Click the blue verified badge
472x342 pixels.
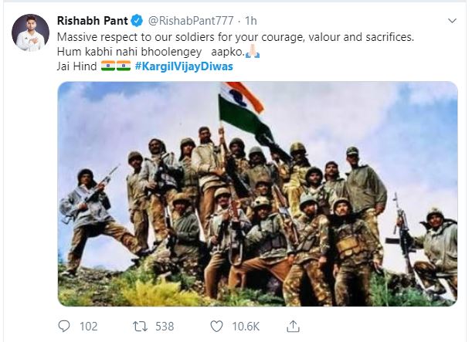coord(138,21)
